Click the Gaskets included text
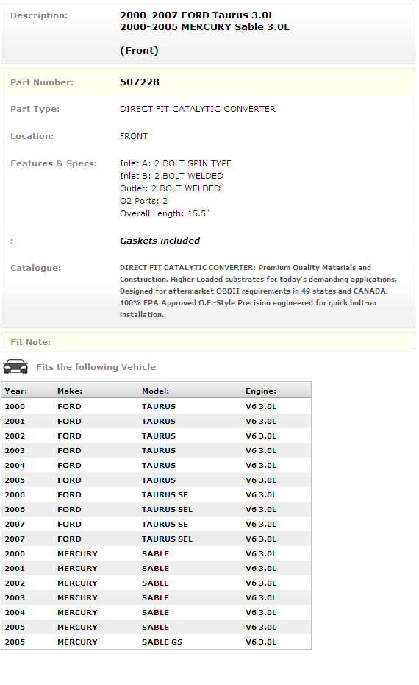 tap(160, 241)
